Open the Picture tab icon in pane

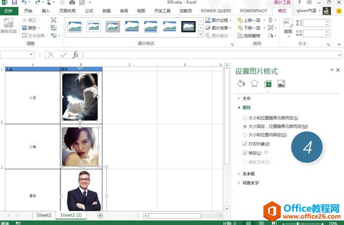click(x=281, y=83)
